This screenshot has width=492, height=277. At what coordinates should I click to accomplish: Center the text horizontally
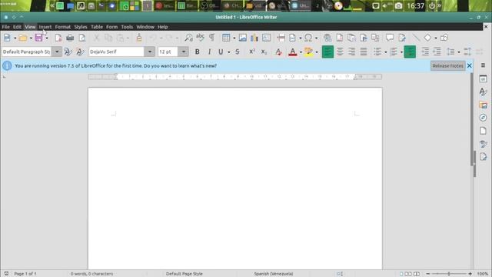[340, 52]
